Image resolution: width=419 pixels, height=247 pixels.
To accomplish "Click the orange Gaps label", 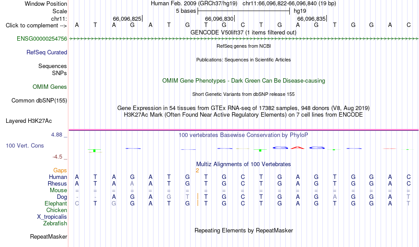I will pos(60,170).
